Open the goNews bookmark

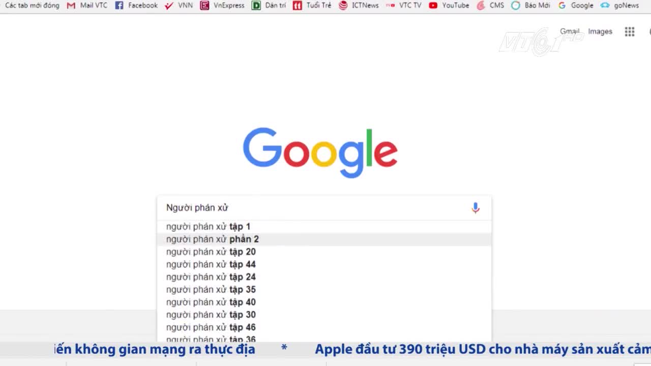pyautogui.click(x=619, y=6)
